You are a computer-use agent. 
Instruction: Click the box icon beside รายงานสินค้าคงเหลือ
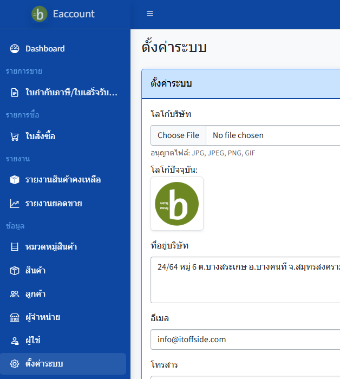pos(15,180)
